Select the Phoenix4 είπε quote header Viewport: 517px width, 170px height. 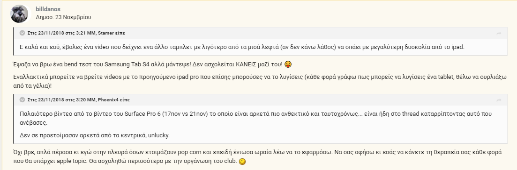tap(78, 99)
